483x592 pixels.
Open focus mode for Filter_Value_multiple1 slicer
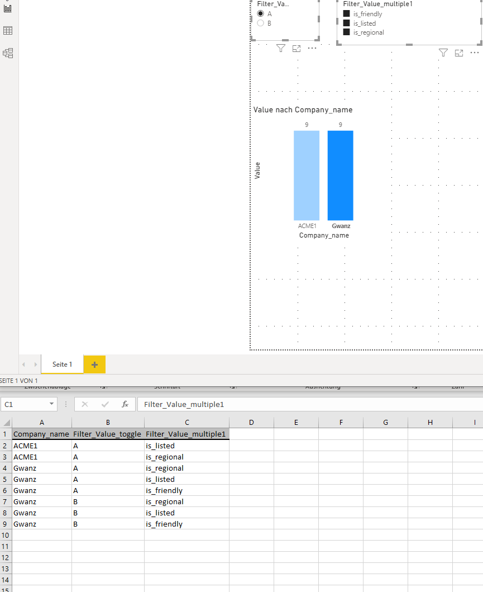tap(459, 53)
